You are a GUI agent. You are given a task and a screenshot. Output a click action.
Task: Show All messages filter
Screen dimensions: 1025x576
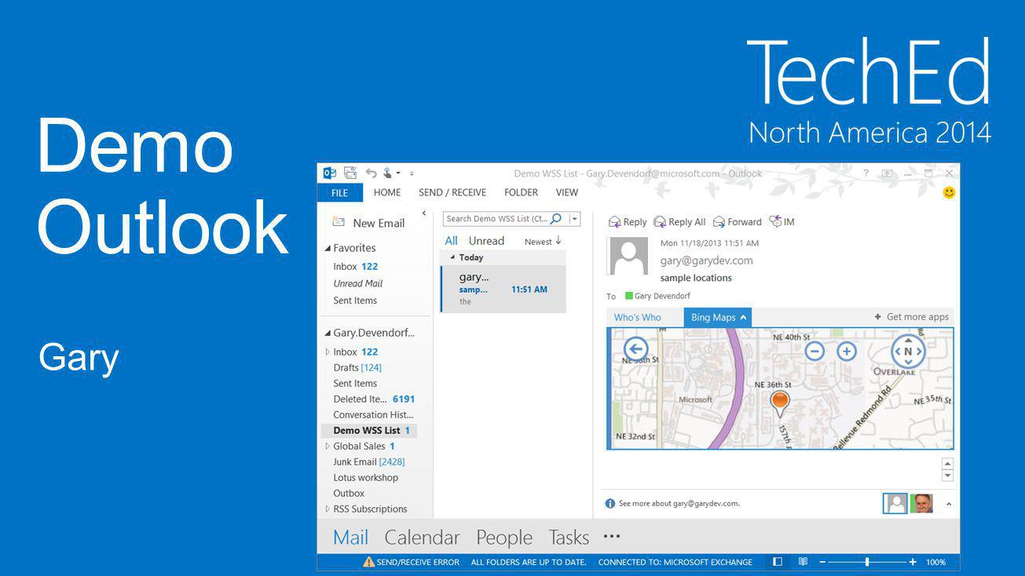pos(451,241)
